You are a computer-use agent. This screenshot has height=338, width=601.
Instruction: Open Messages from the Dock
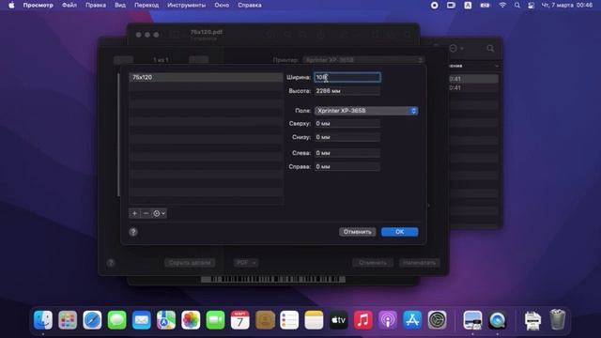click(x=116, y=320)
